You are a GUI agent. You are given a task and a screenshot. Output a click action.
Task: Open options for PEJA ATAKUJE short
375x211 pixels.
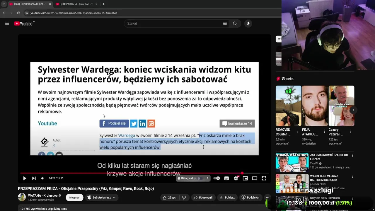point(324,131)
